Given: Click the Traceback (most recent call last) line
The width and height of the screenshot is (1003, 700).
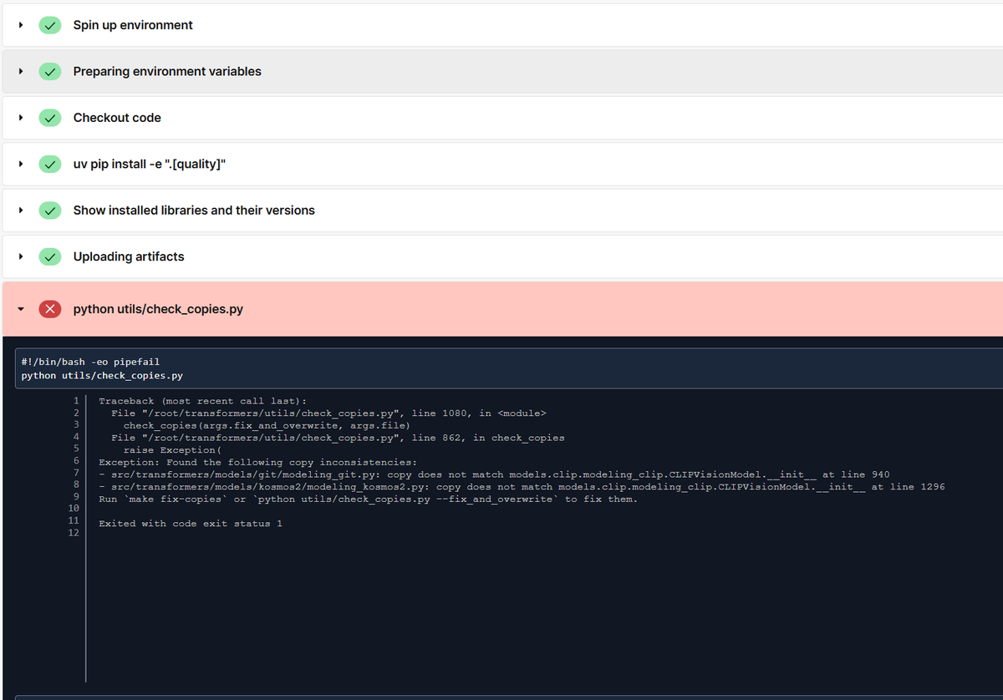Looking at the screenshot, I should pyautogui.click(x=203, y=401).
